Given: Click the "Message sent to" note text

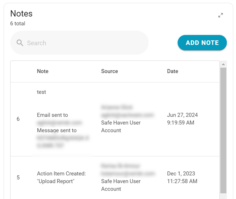Looking at the screenshot, I should click(57, 130).
